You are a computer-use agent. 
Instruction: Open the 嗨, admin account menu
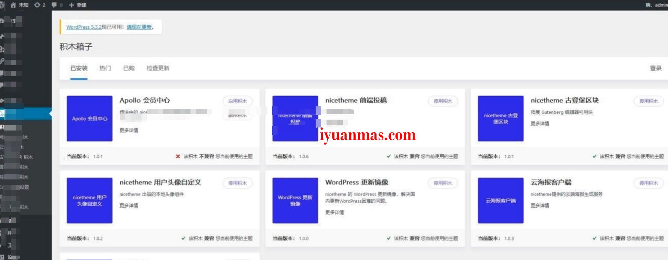pyautogui.click(x=656, y=5)
